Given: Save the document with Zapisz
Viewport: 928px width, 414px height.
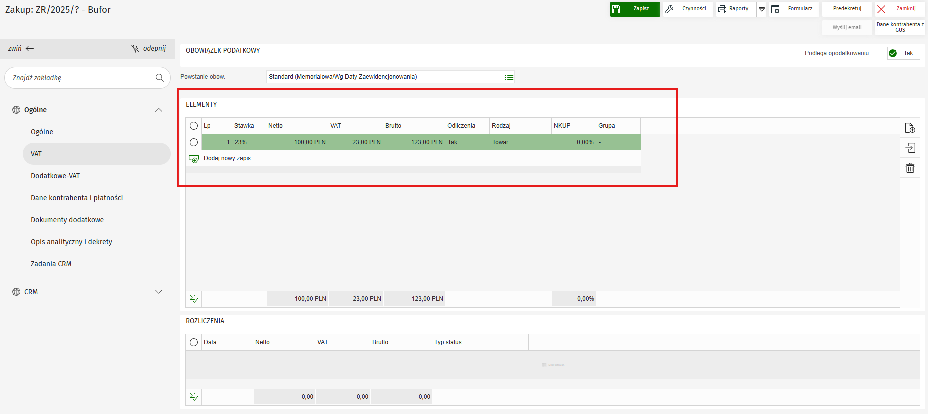Looking at the screenshot, I should click(x=635, y=9).
